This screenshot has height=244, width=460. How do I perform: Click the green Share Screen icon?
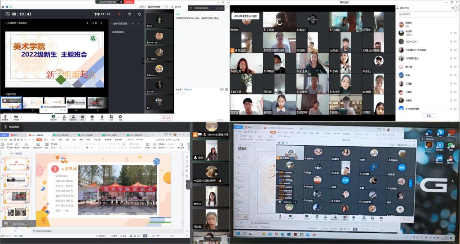click(x=53, y=117)
